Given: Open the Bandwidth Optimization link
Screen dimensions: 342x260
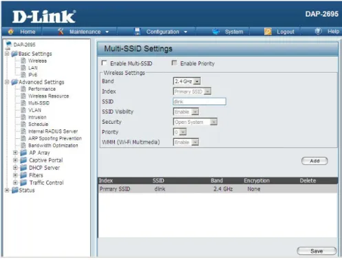Looking at the screenshot, I should coord(53,145).
